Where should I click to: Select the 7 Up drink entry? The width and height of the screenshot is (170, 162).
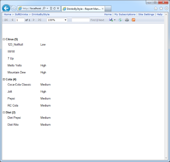pyautogui.click(x=11, y=58)
